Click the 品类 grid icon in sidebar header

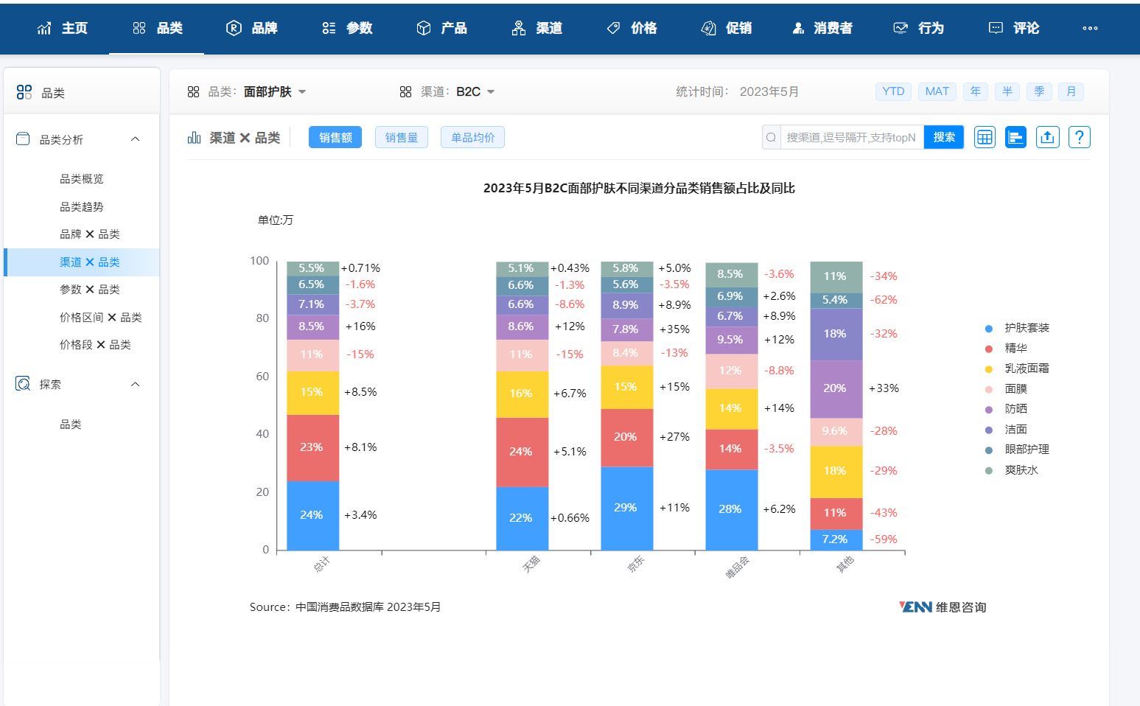click(x=24, y=92)
